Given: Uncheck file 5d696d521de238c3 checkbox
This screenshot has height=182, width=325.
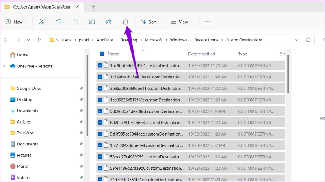Looking at the screenshot, I should click(100, 111).
